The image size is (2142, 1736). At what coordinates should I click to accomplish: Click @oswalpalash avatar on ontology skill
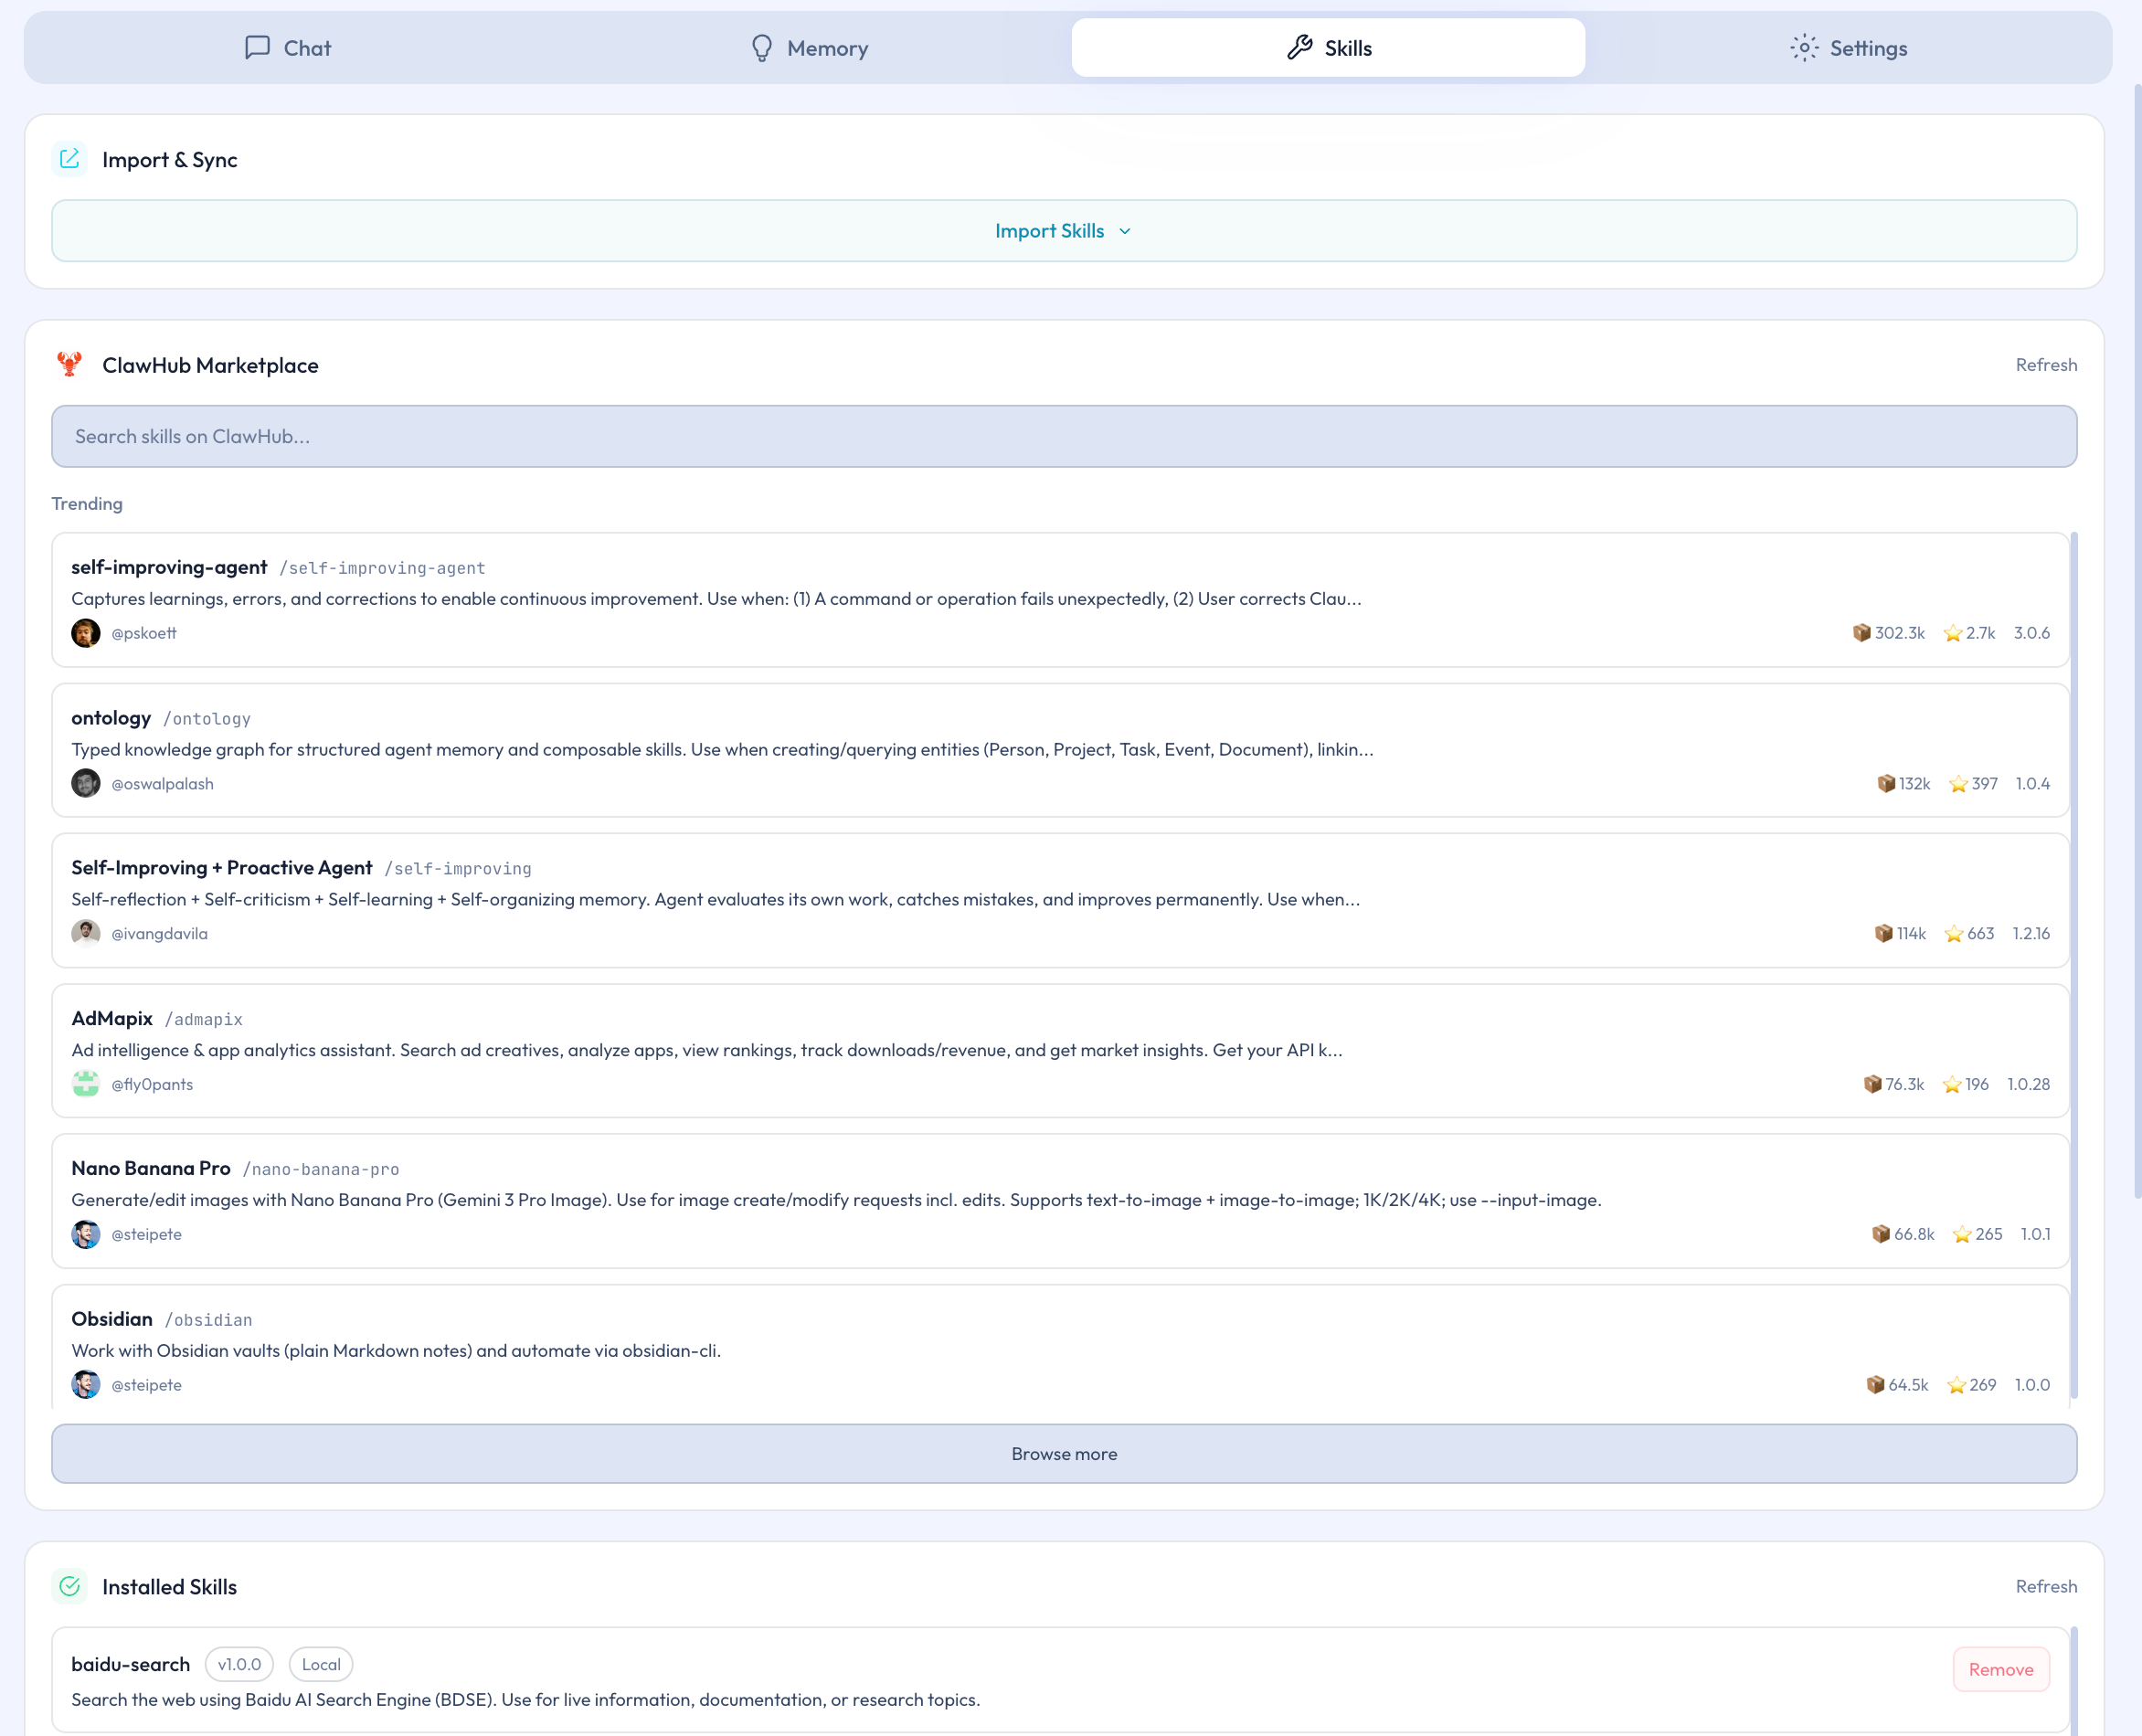coord(86,783)
